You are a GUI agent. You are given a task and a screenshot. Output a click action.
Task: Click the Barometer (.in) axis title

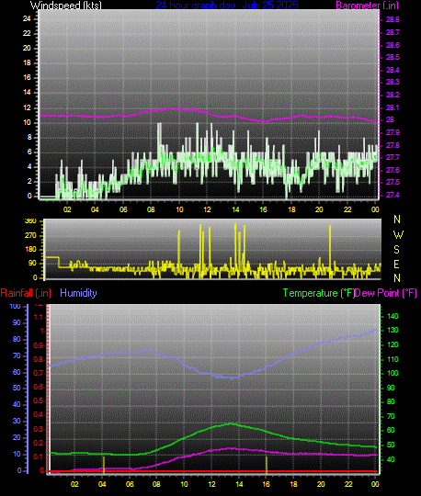click(367, 6)
